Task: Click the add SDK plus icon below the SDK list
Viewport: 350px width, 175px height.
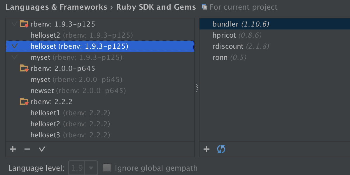Action: tap(13, 149)
